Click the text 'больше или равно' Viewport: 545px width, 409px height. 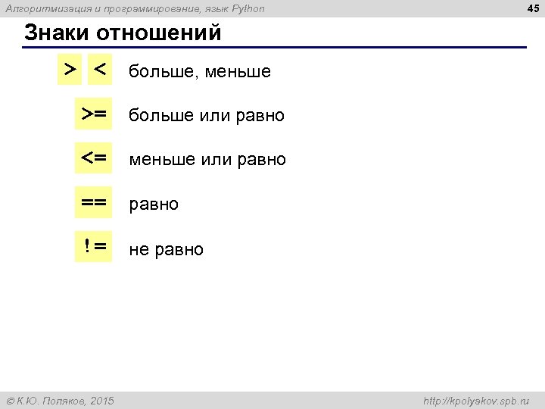tap(207, 115)
